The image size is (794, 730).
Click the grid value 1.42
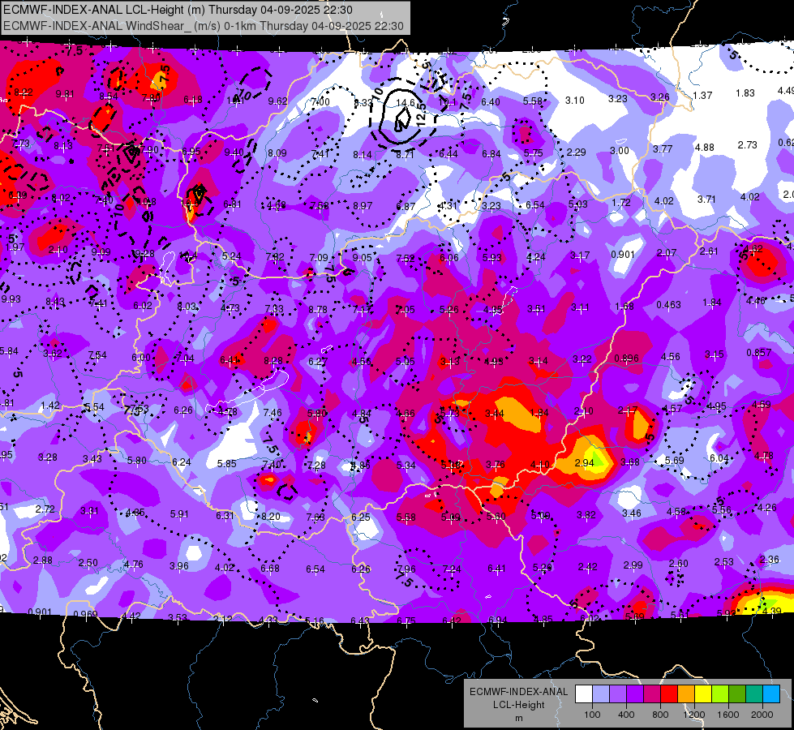coord(50,406)
